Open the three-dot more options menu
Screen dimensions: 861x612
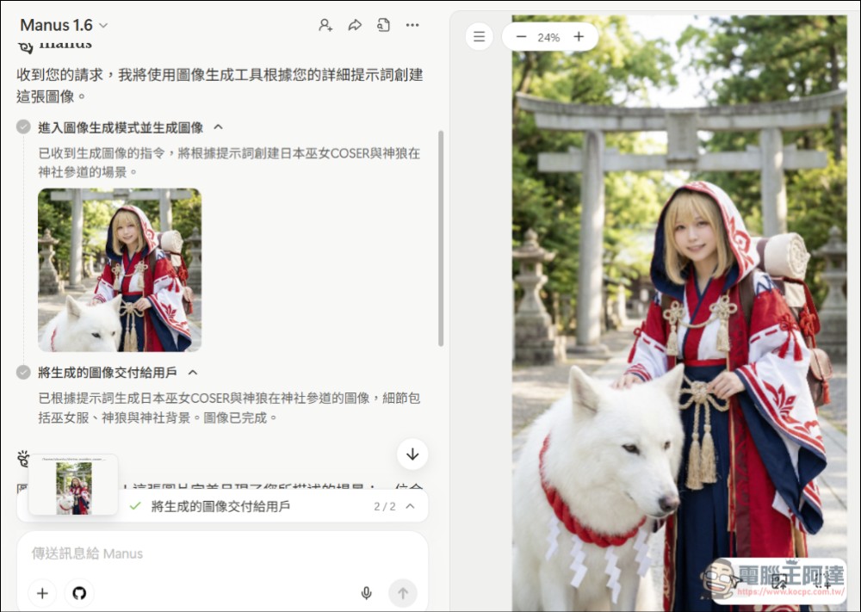412,25
